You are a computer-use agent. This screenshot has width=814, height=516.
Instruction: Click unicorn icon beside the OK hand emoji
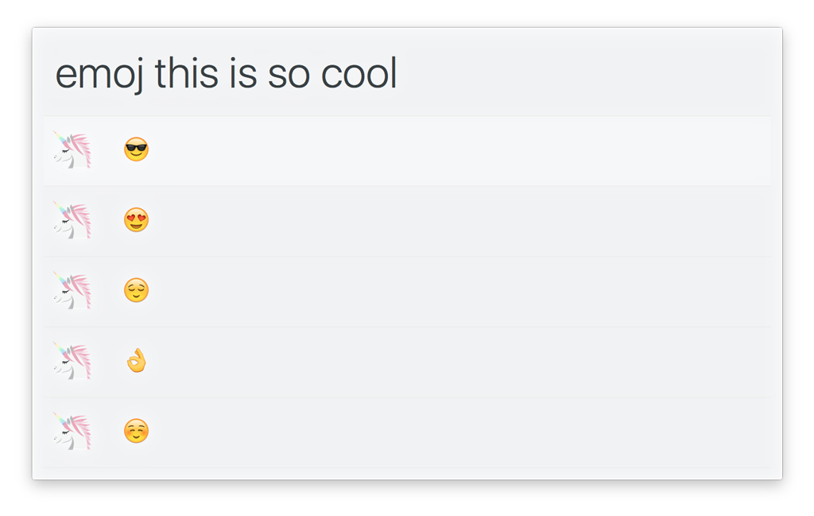coord(72,361)
